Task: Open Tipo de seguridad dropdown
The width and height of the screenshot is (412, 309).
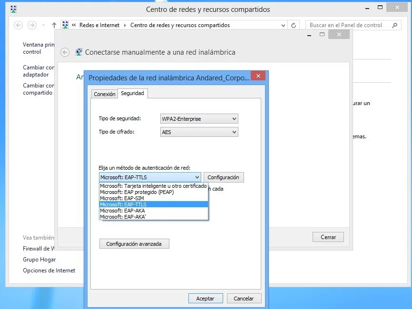Action: [x=199, y=119]
